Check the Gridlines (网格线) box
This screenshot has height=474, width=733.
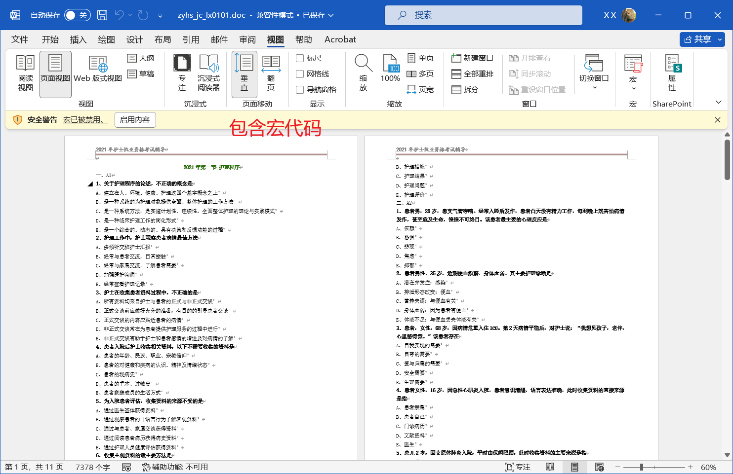pyautogui.click(x=300, y=74)
